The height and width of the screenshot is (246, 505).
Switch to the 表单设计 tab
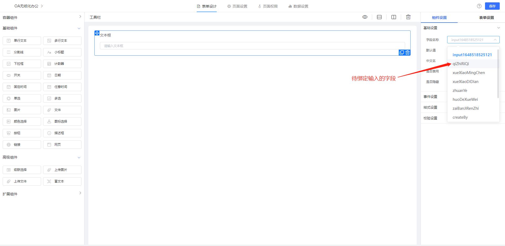tap(207, 6)
